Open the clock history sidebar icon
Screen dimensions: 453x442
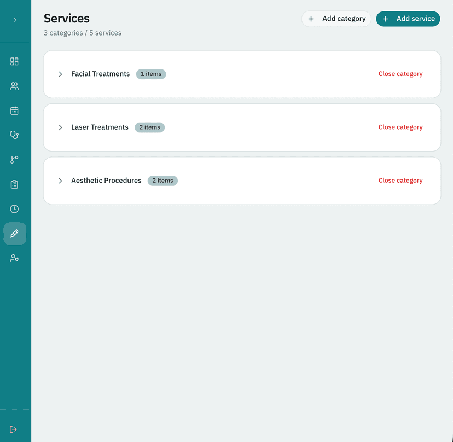(x=14, y=209)
